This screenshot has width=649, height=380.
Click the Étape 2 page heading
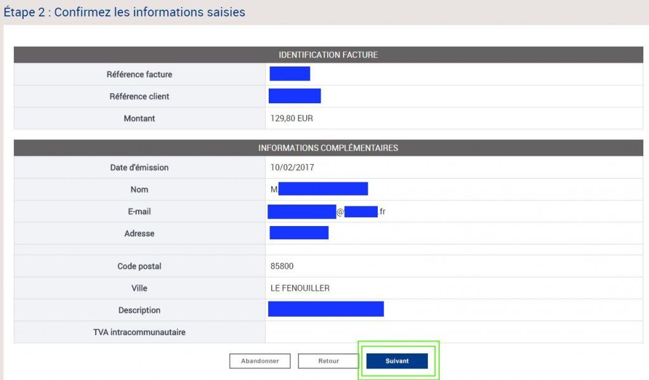(x=124, y=12)
